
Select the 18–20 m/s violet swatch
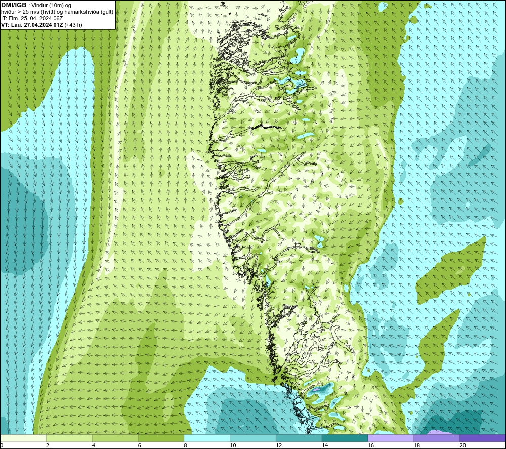click(437, 438)
